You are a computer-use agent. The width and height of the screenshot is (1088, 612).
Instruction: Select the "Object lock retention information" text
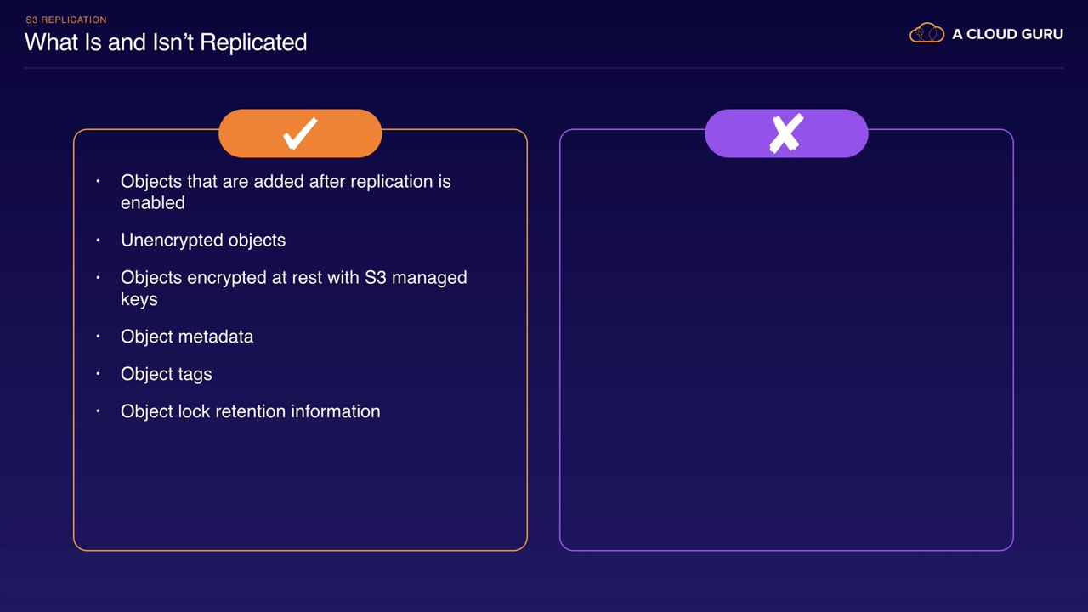coord(251,411)
